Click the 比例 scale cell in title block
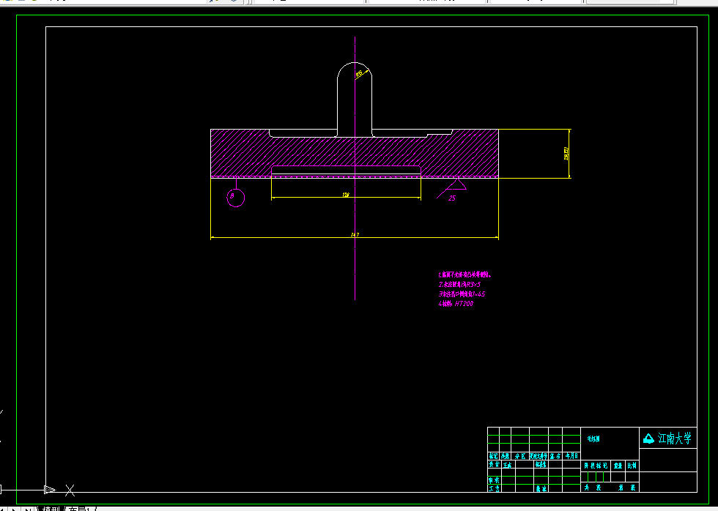 pos(632,466)
